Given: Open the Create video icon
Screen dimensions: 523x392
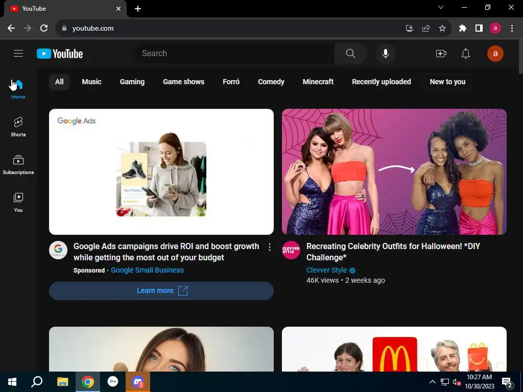Looking at the screenshot, I should point(441,54).
